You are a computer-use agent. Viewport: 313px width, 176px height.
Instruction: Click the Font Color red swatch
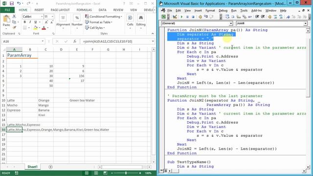[44, 28]
